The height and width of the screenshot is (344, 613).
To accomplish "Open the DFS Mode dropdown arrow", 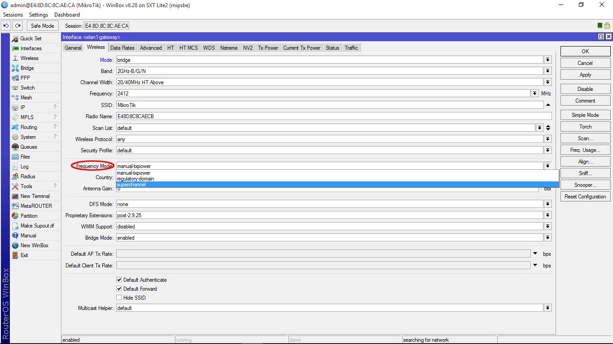I will pos(548,204).
